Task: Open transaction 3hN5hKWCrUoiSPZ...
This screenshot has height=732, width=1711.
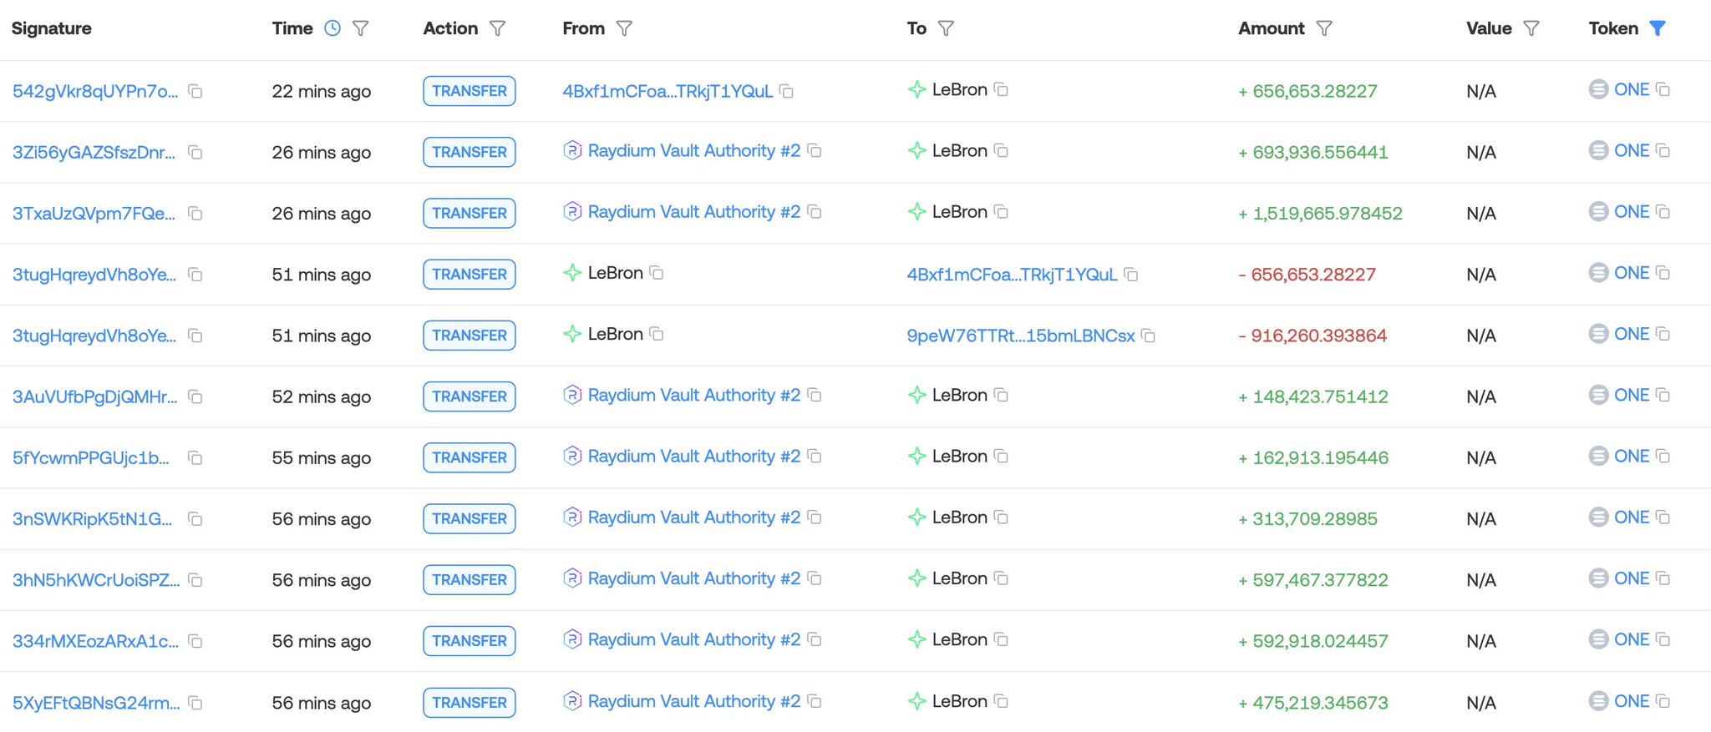Action: tap(95, 580)
